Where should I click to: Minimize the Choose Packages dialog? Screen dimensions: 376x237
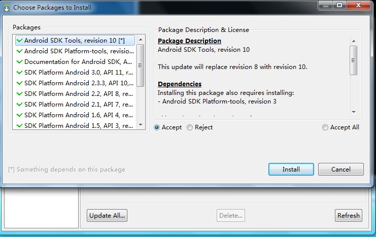(x=326, y=5)
